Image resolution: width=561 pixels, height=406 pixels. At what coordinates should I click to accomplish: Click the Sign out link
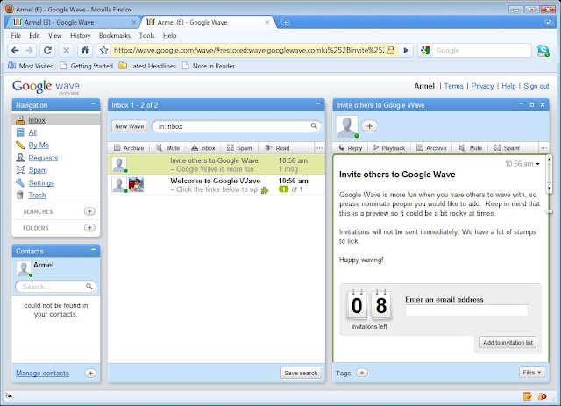click(x=536, y=86)
